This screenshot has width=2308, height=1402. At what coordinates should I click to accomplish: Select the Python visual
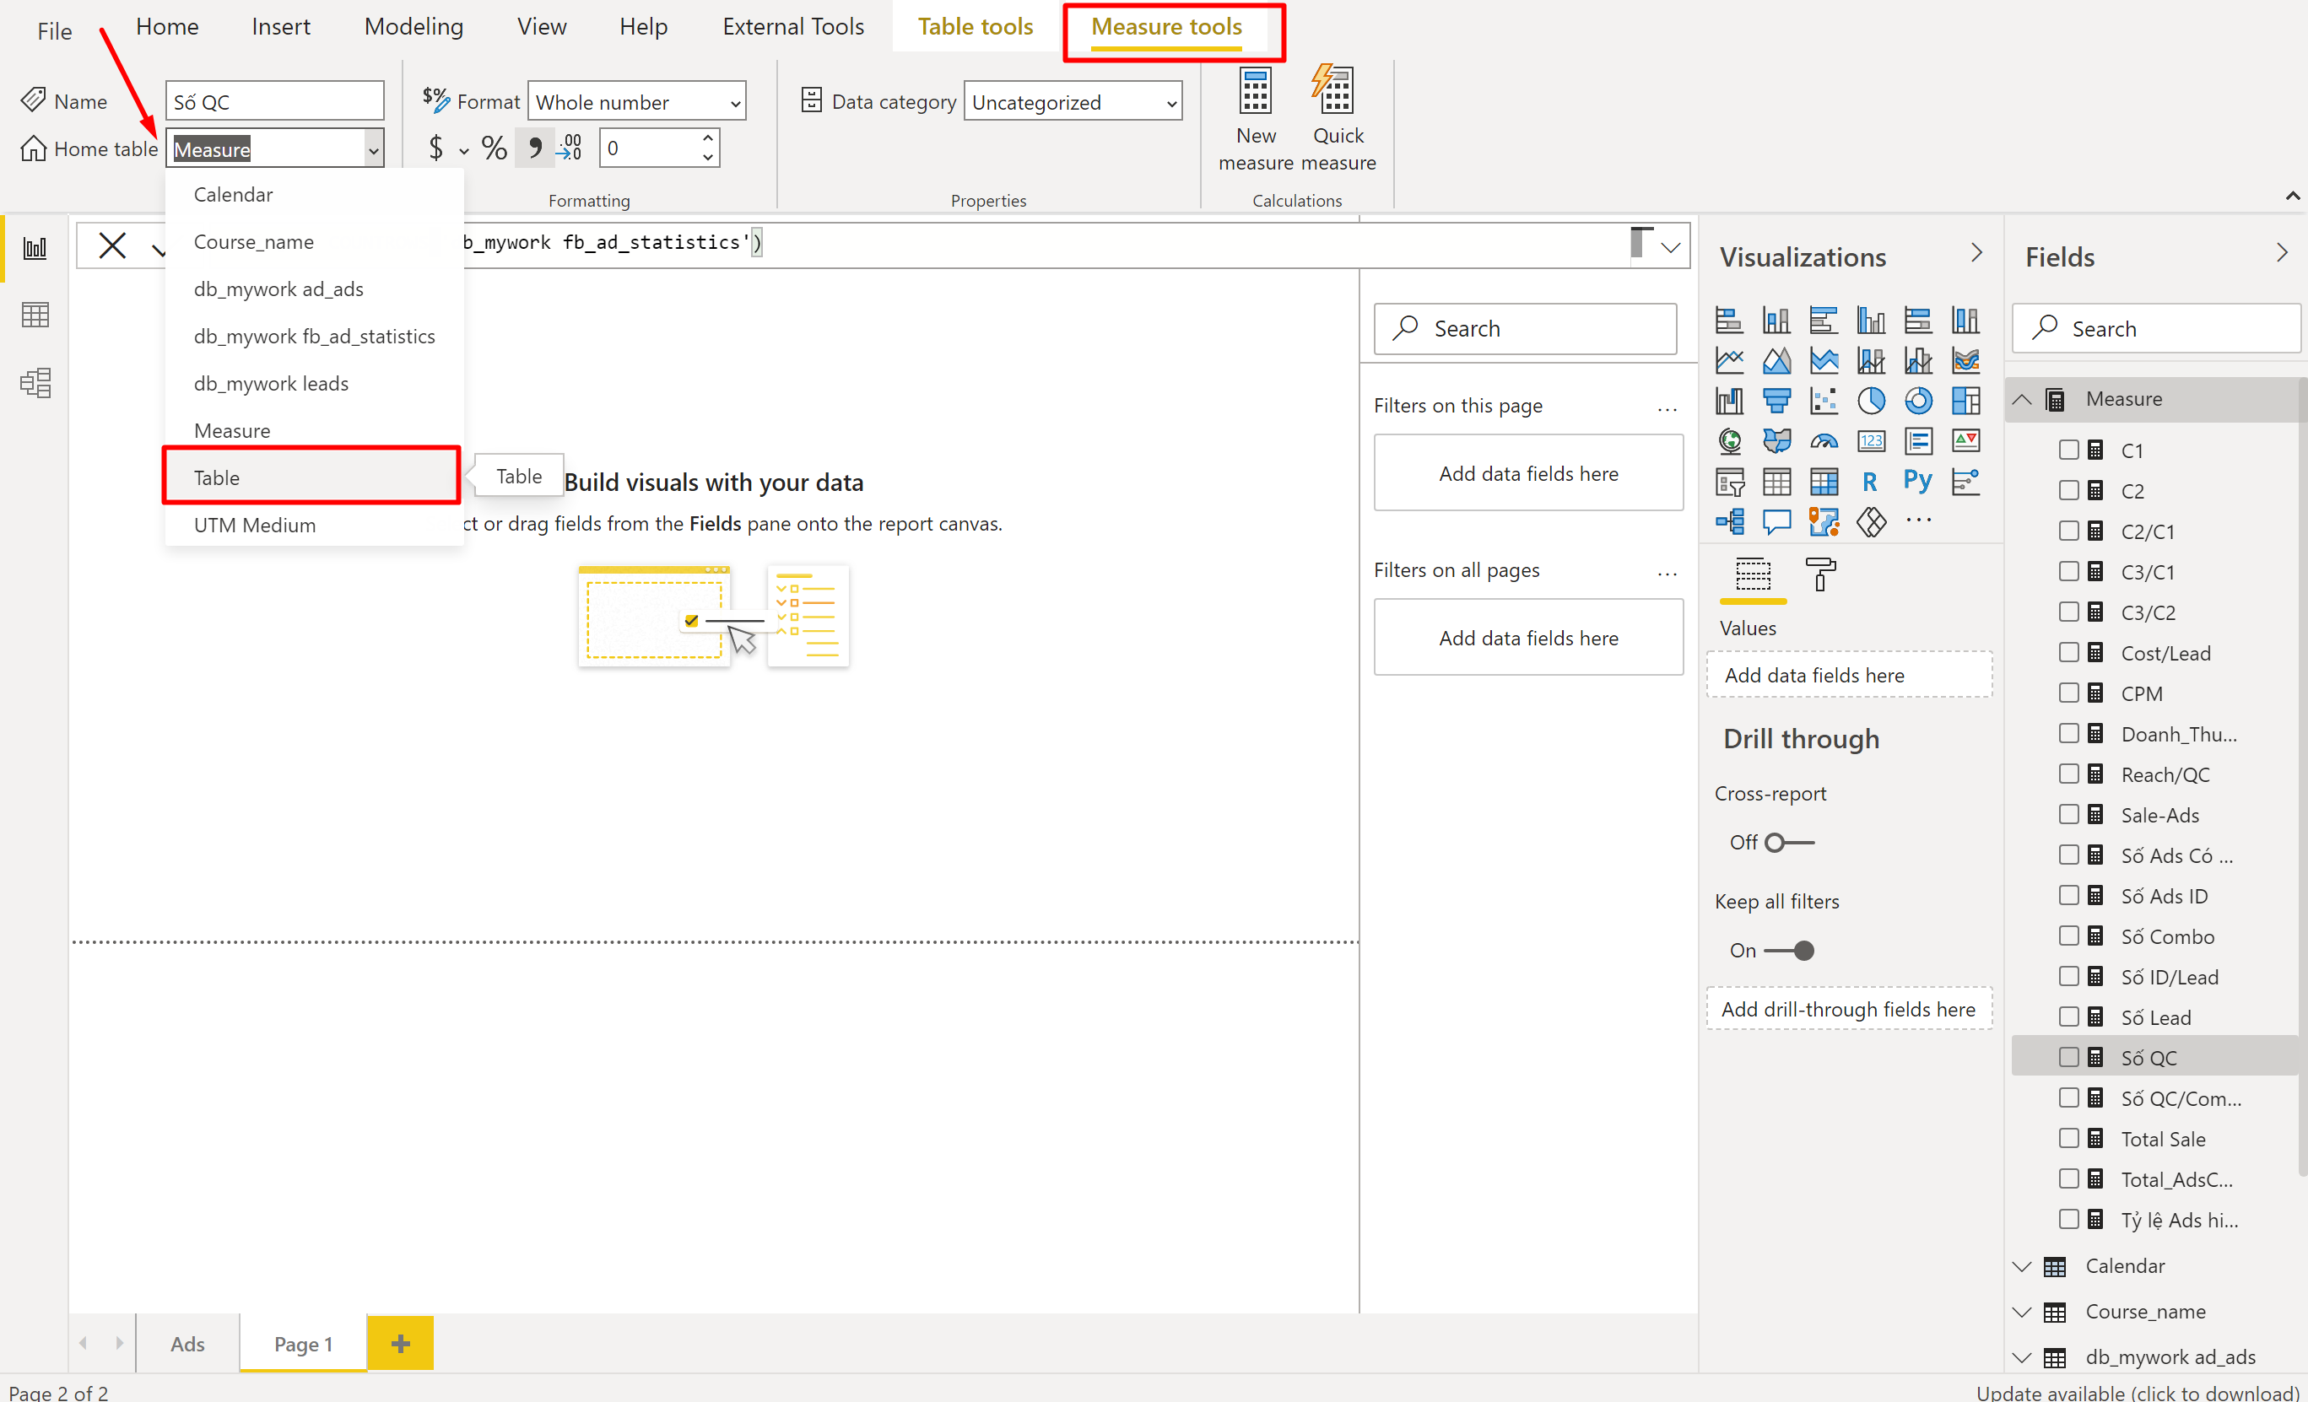1917,482
